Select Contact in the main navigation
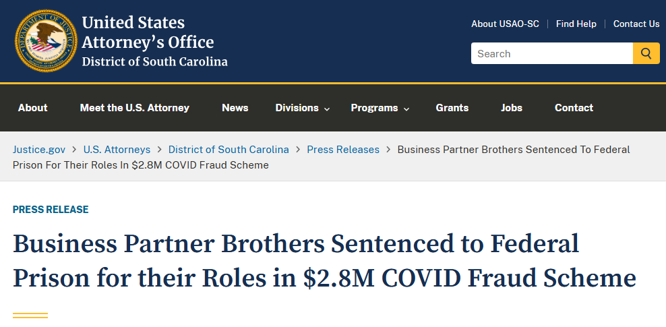 click(574, 108)
